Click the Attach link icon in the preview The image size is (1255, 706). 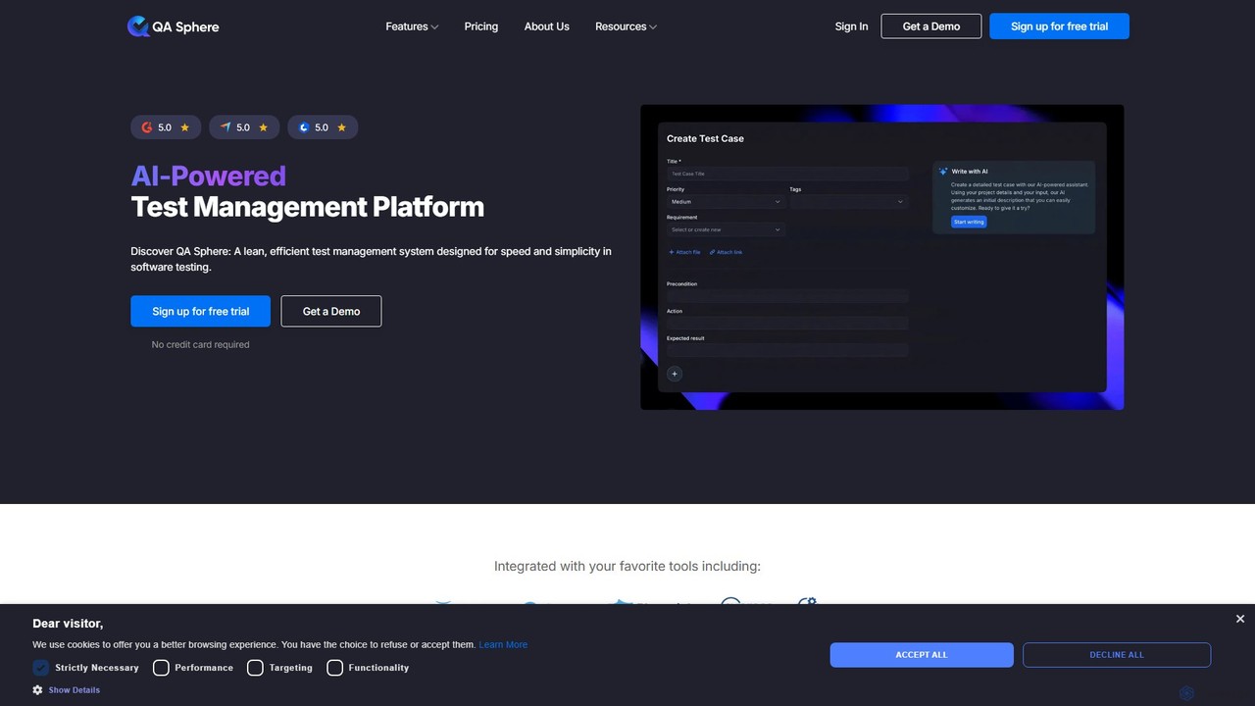(712, 252)
